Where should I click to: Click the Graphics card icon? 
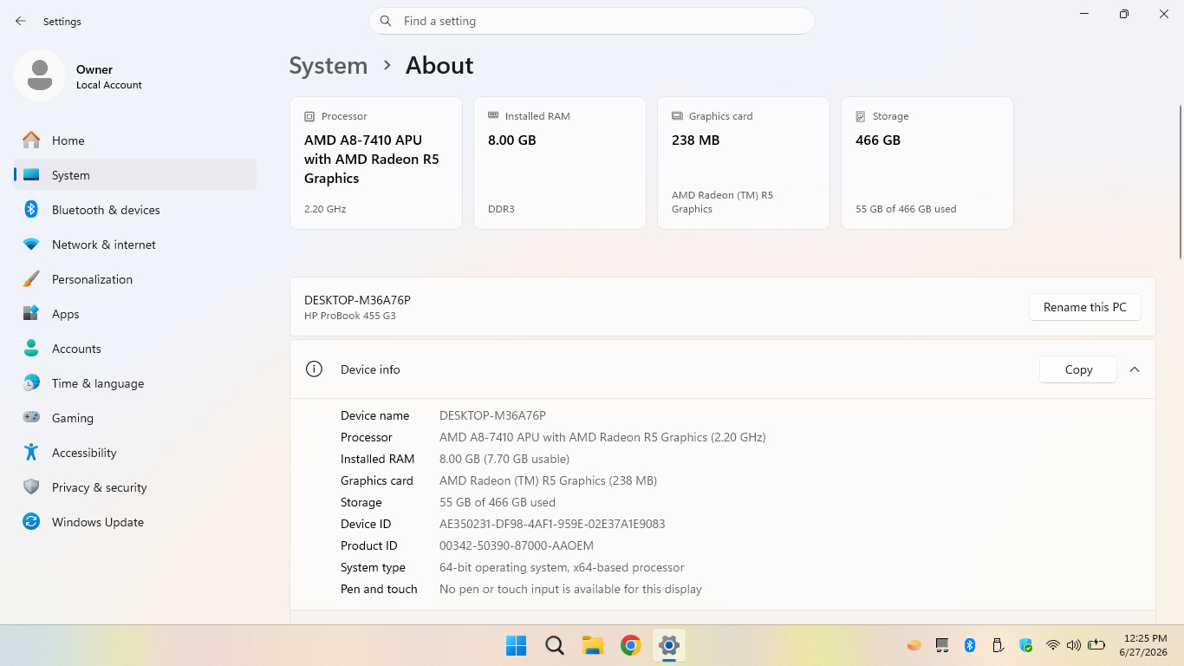(x=677, y=116)
